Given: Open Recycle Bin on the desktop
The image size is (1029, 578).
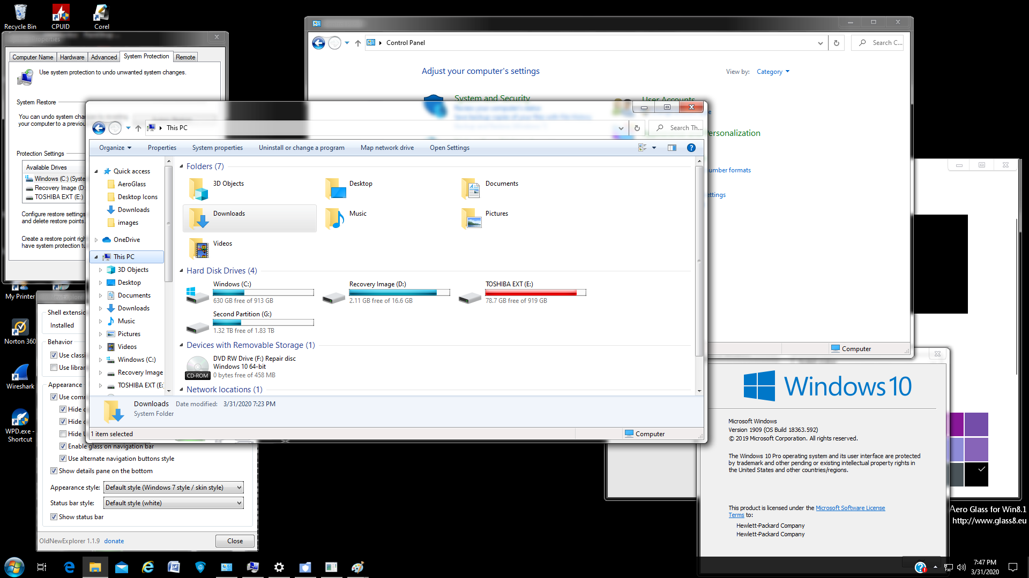Looking at the screenshot, I should tap(20, 17).
